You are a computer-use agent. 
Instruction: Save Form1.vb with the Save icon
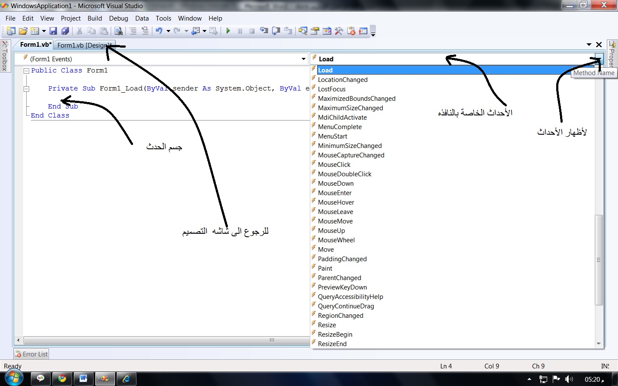53,31
